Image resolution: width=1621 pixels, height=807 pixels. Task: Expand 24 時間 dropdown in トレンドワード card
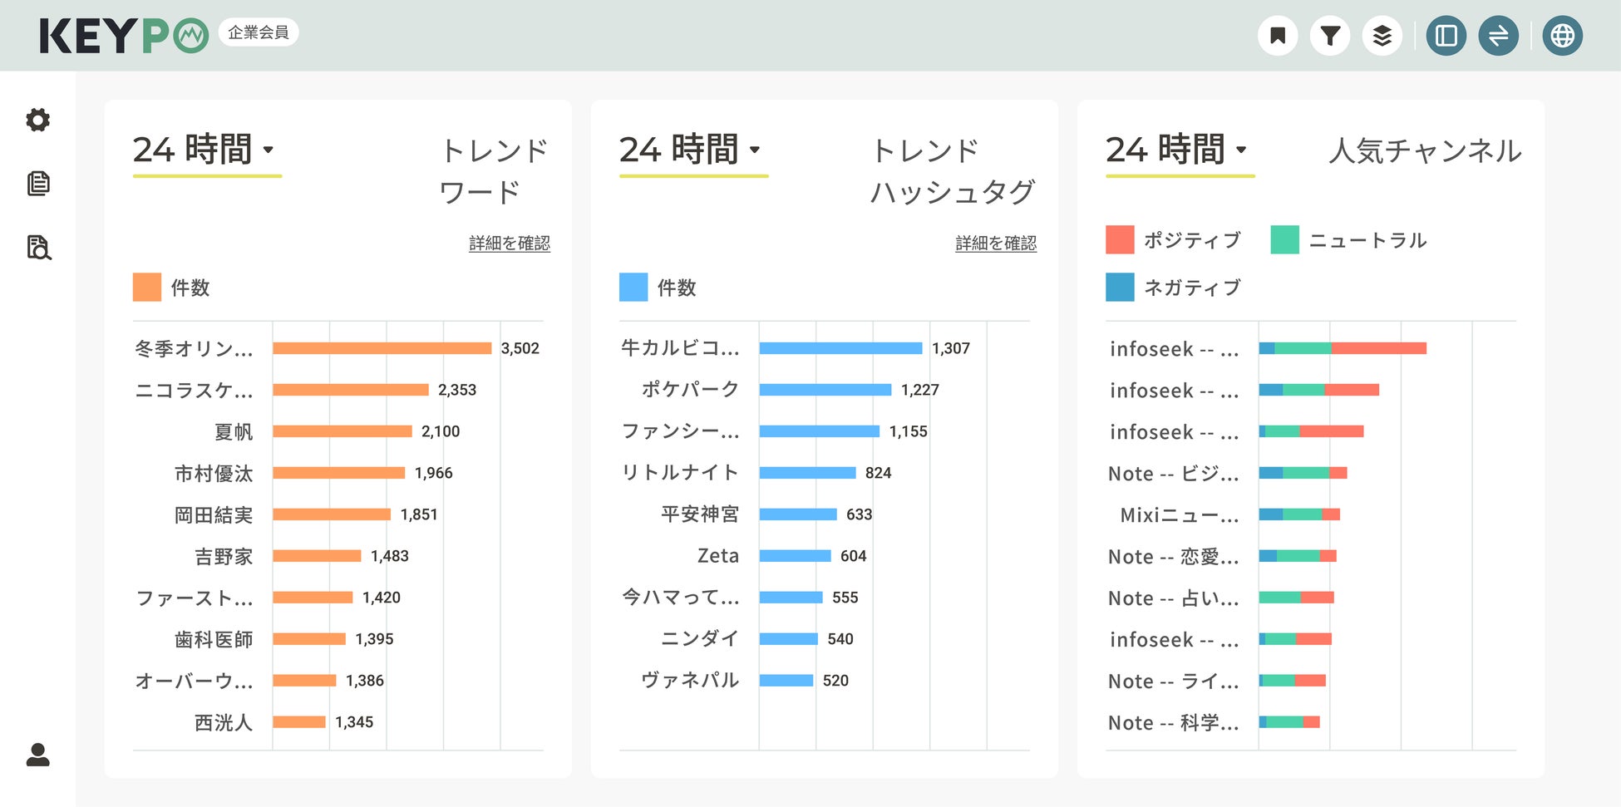tap(204, 150)
